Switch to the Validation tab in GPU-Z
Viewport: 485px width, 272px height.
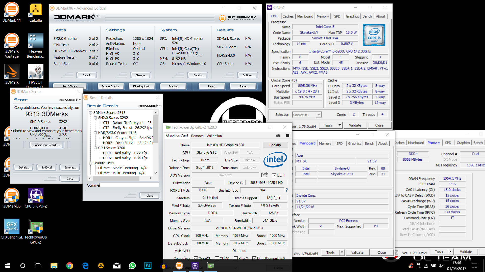[x=214, y=135]
